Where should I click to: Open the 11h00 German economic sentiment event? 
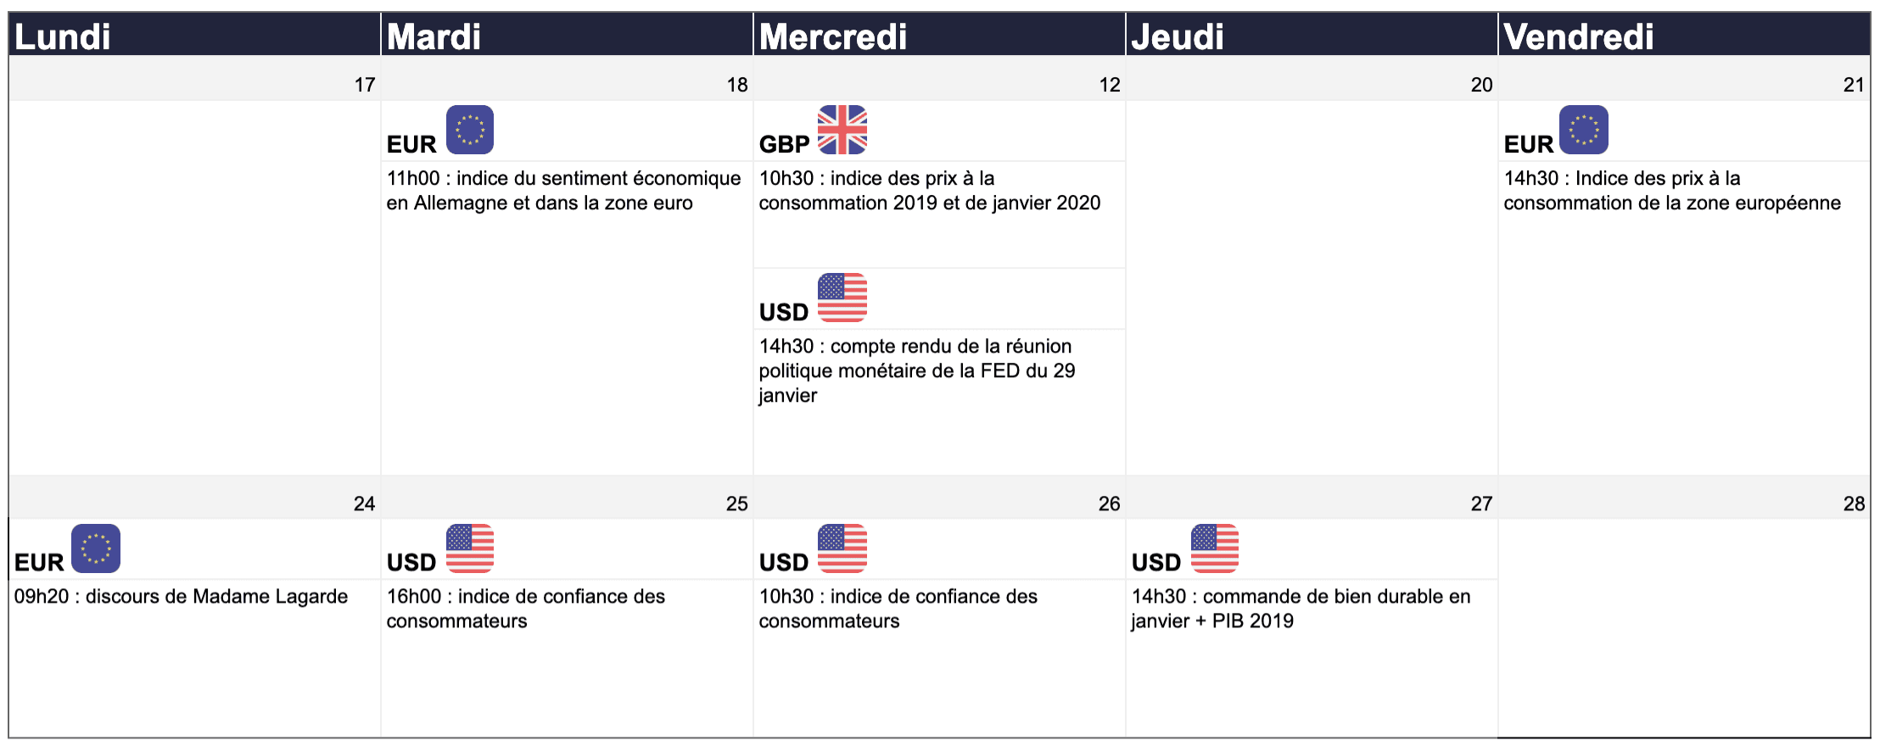(563, 191)
